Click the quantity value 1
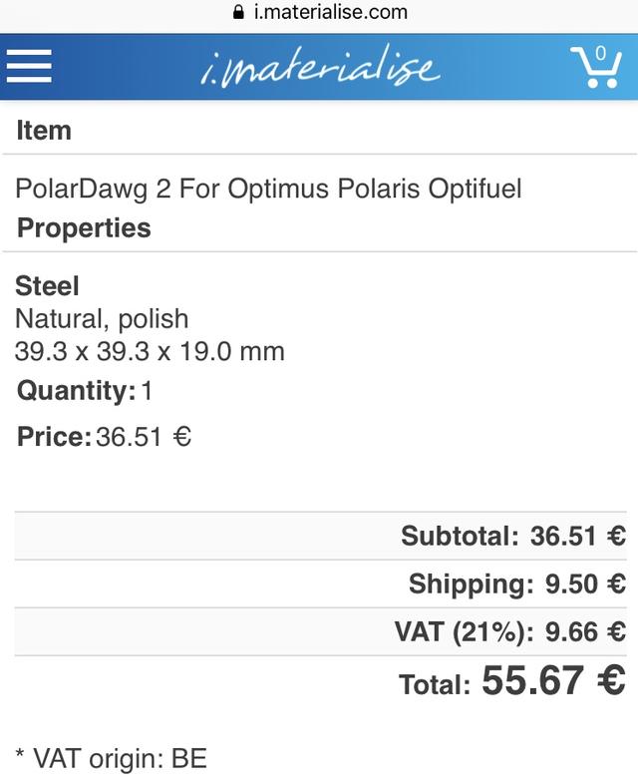 point(147,390)
